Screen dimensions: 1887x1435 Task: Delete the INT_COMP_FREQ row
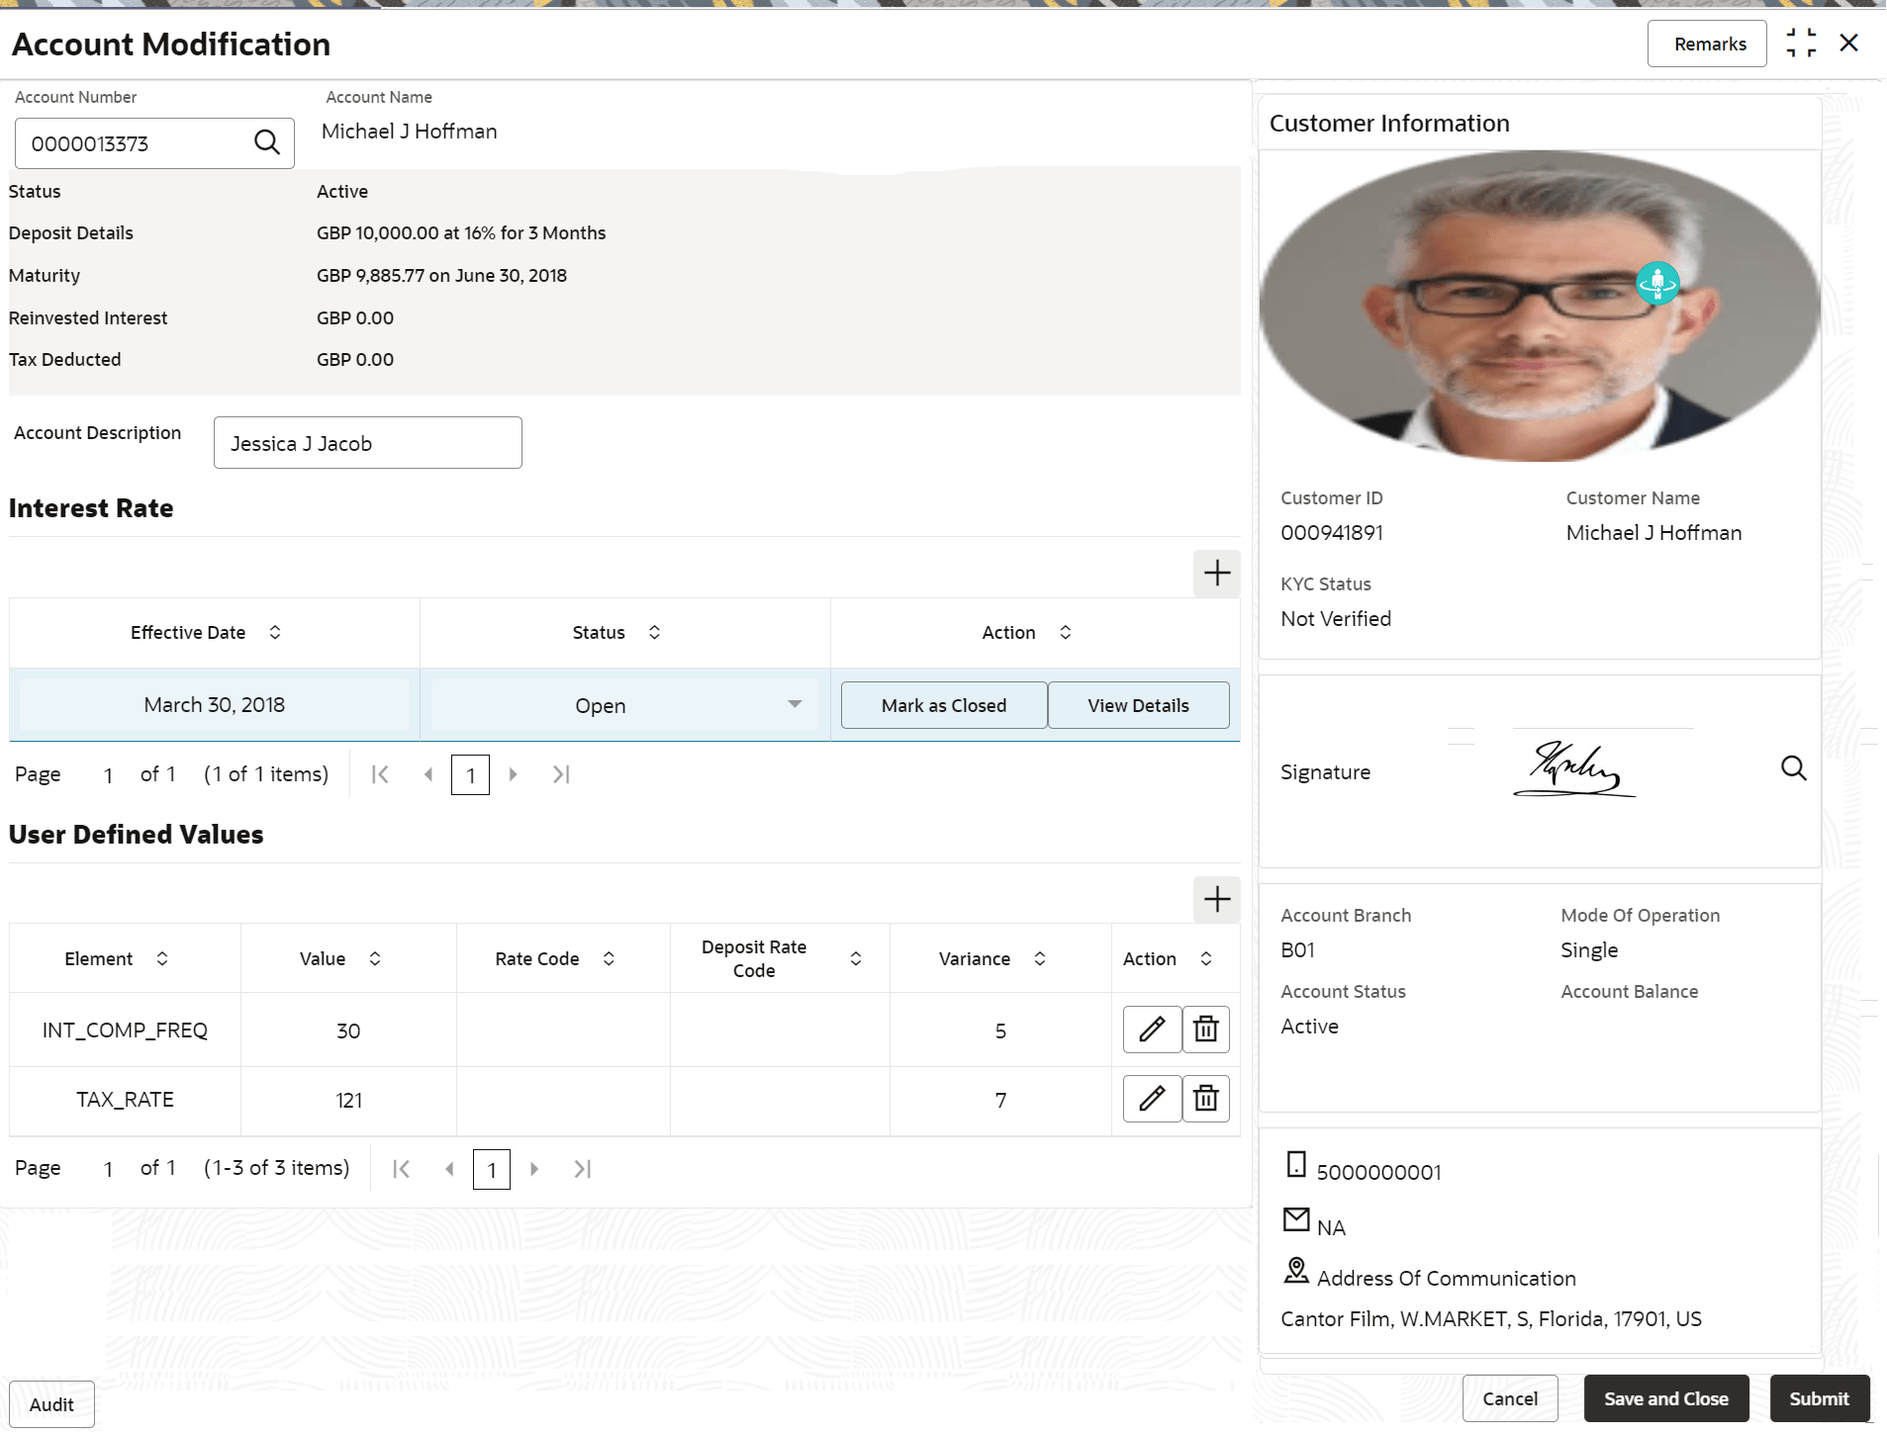[x=1205, y=1030]
